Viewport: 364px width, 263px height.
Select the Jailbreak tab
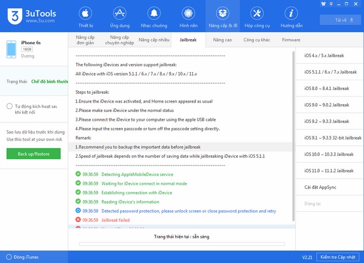tap(188, 40)
